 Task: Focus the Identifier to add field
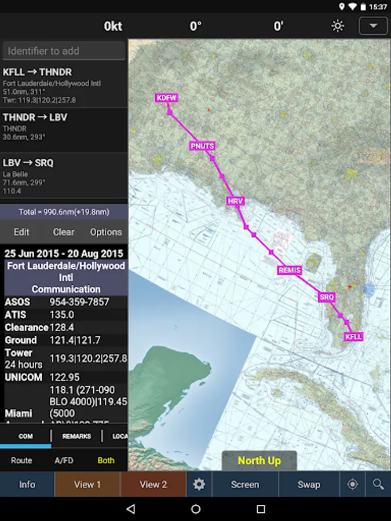pos(64,51)
